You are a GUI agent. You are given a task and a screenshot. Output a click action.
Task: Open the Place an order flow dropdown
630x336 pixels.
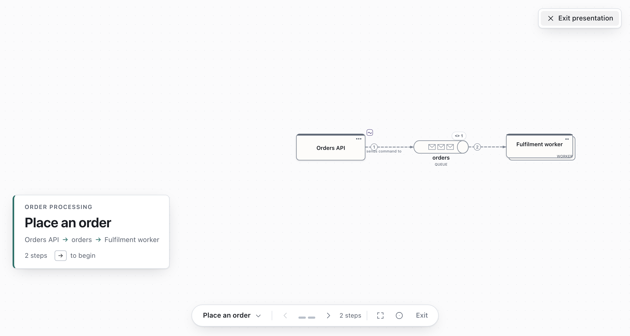(232, 315)
